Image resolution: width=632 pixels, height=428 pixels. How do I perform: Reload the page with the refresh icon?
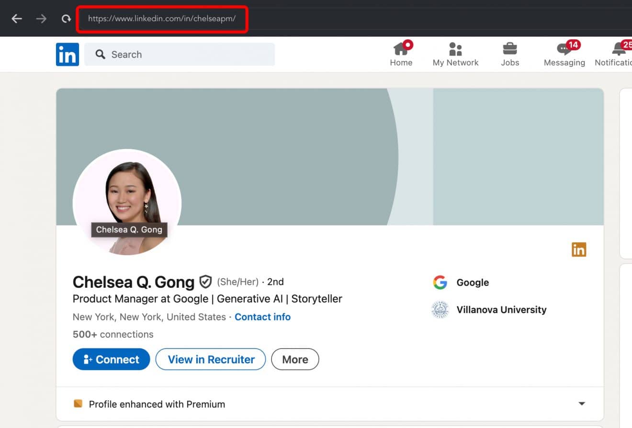pyautogui.click(x=66, y=19)
